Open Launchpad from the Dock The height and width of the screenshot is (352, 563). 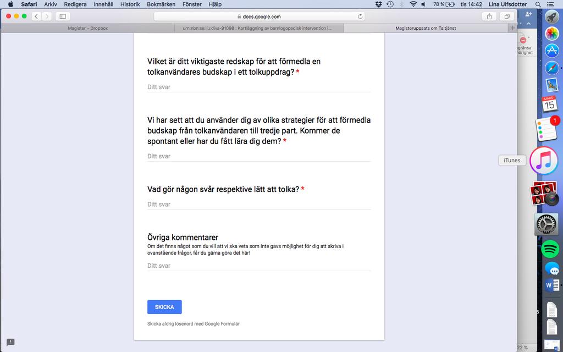click(551, 16)
